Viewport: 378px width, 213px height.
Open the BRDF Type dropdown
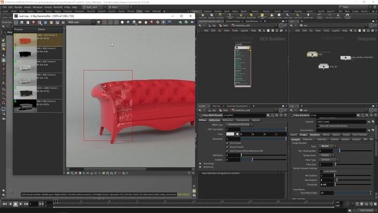(239, 125)
